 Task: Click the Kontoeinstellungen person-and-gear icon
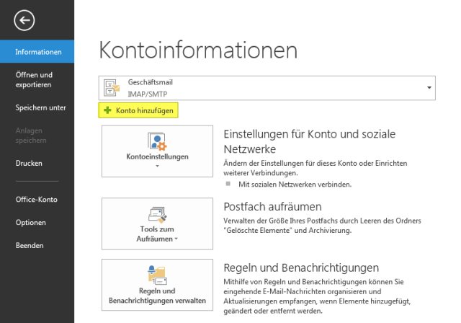[157, 141]
